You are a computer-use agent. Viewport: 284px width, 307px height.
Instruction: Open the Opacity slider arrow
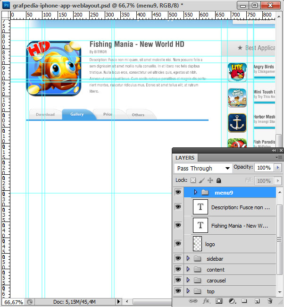[278, 168]
